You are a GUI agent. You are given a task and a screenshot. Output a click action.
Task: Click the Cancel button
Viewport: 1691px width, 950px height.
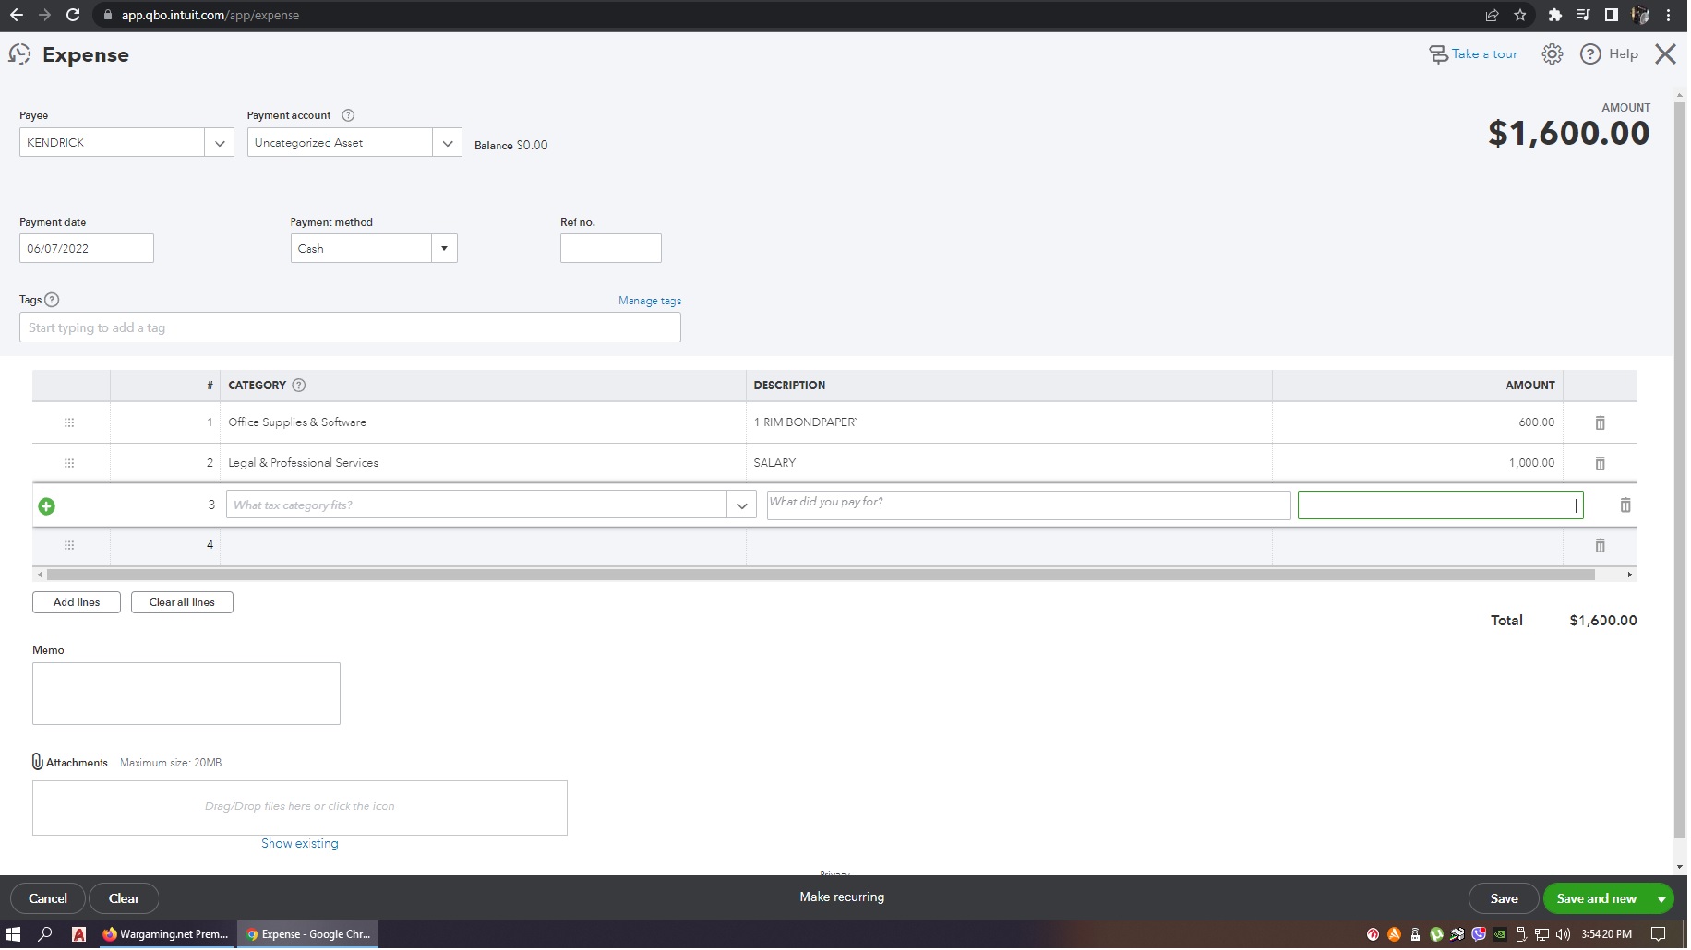coord(48,900)
